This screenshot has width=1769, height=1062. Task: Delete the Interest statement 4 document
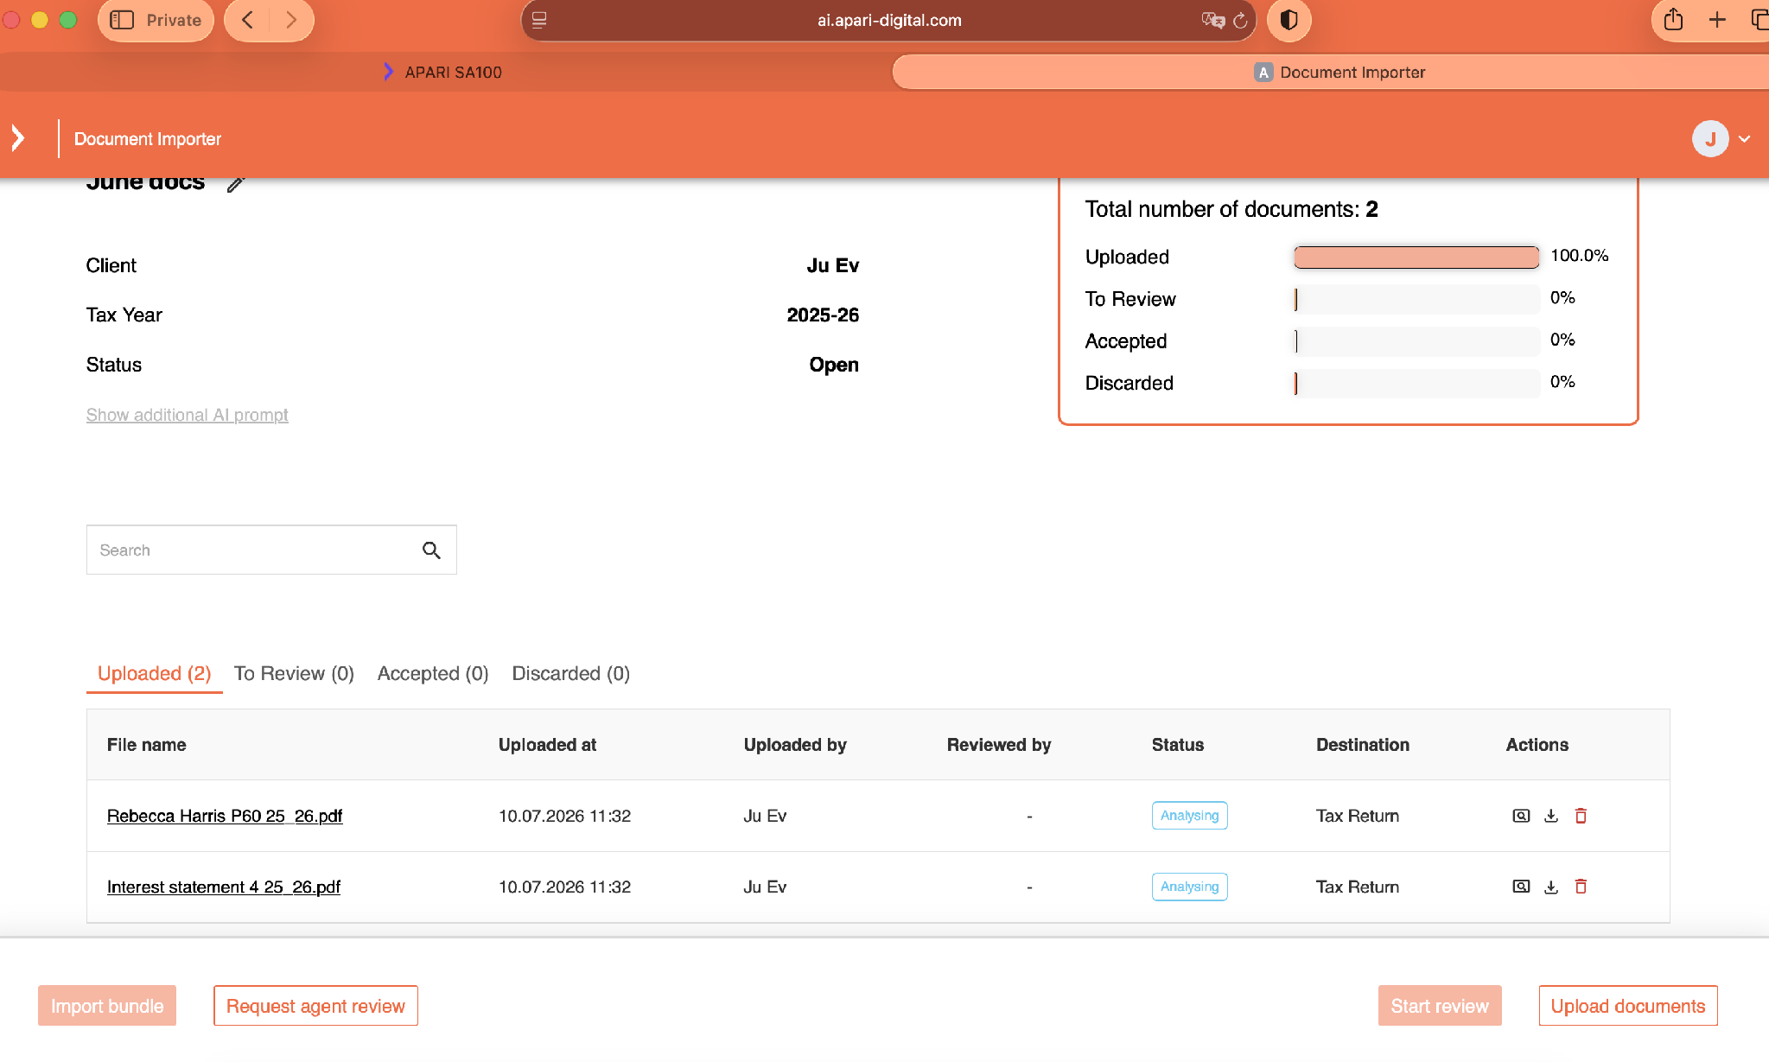click(x=1581, y=887)
